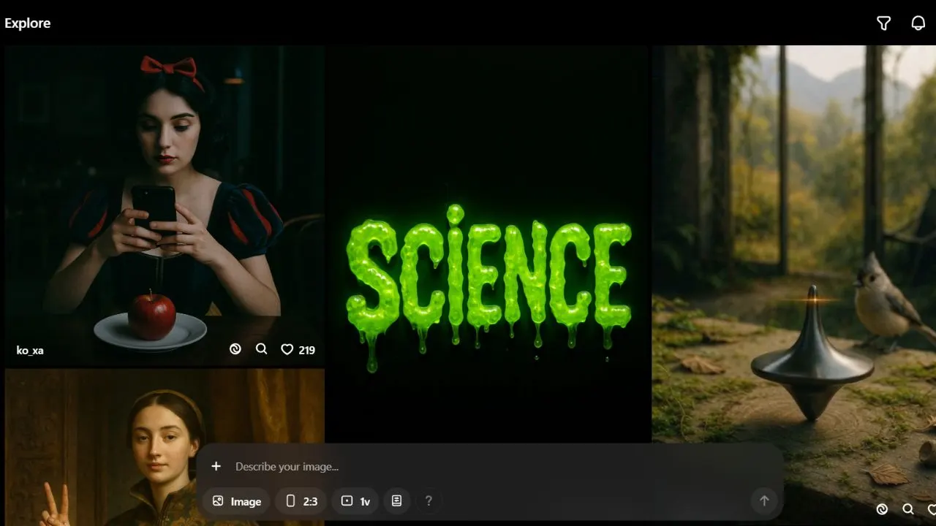Click the magnifier icon on spinning top image
The height and width of the screenshot is (526, 936).
(908, 509)
